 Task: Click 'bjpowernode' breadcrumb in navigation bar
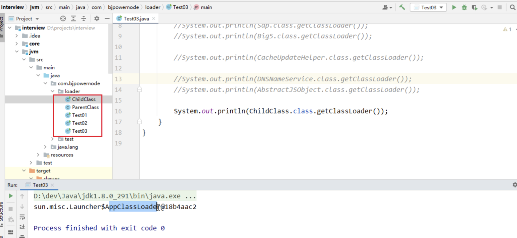click(124, 7)
